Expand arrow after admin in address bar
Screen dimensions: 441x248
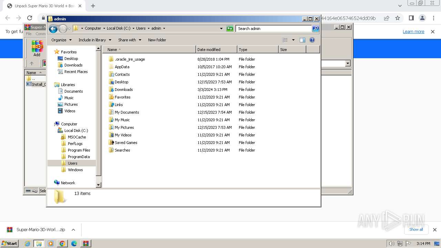point(164,29)
